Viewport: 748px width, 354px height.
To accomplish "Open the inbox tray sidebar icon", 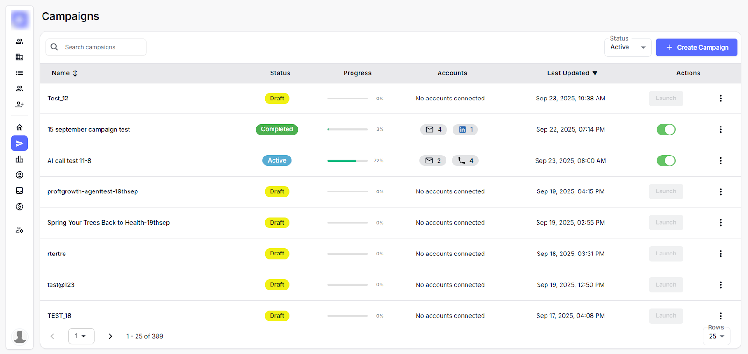I will [20, 191].
